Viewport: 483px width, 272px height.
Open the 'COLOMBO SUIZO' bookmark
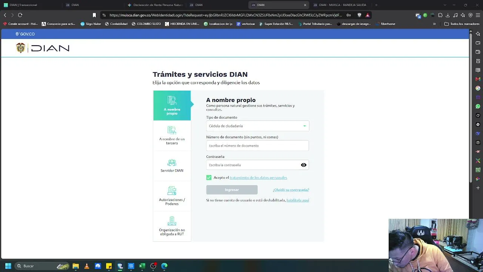click(146, 24)
